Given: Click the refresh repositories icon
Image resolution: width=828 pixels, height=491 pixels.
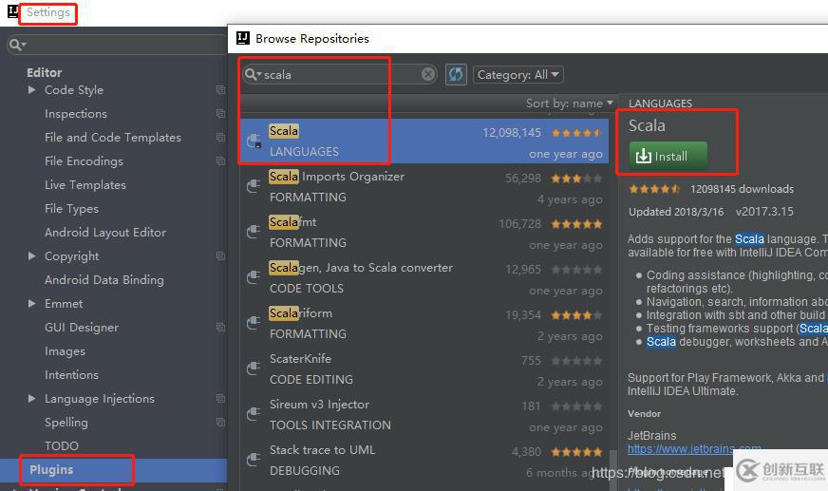Looking at the screenshot, I should [x=456, y=74].
